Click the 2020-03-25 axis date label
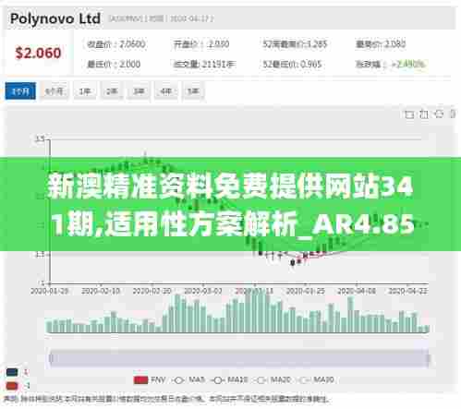461x409 pixels. 305,291
